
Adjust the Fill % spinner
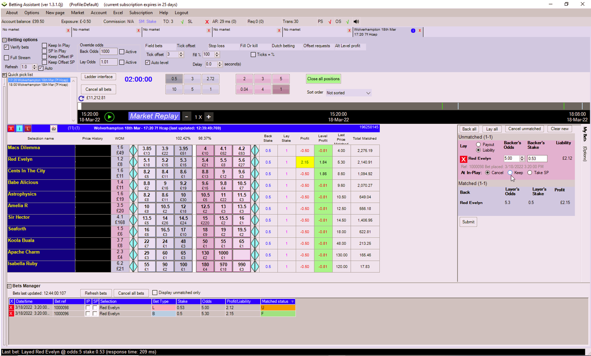217,55
